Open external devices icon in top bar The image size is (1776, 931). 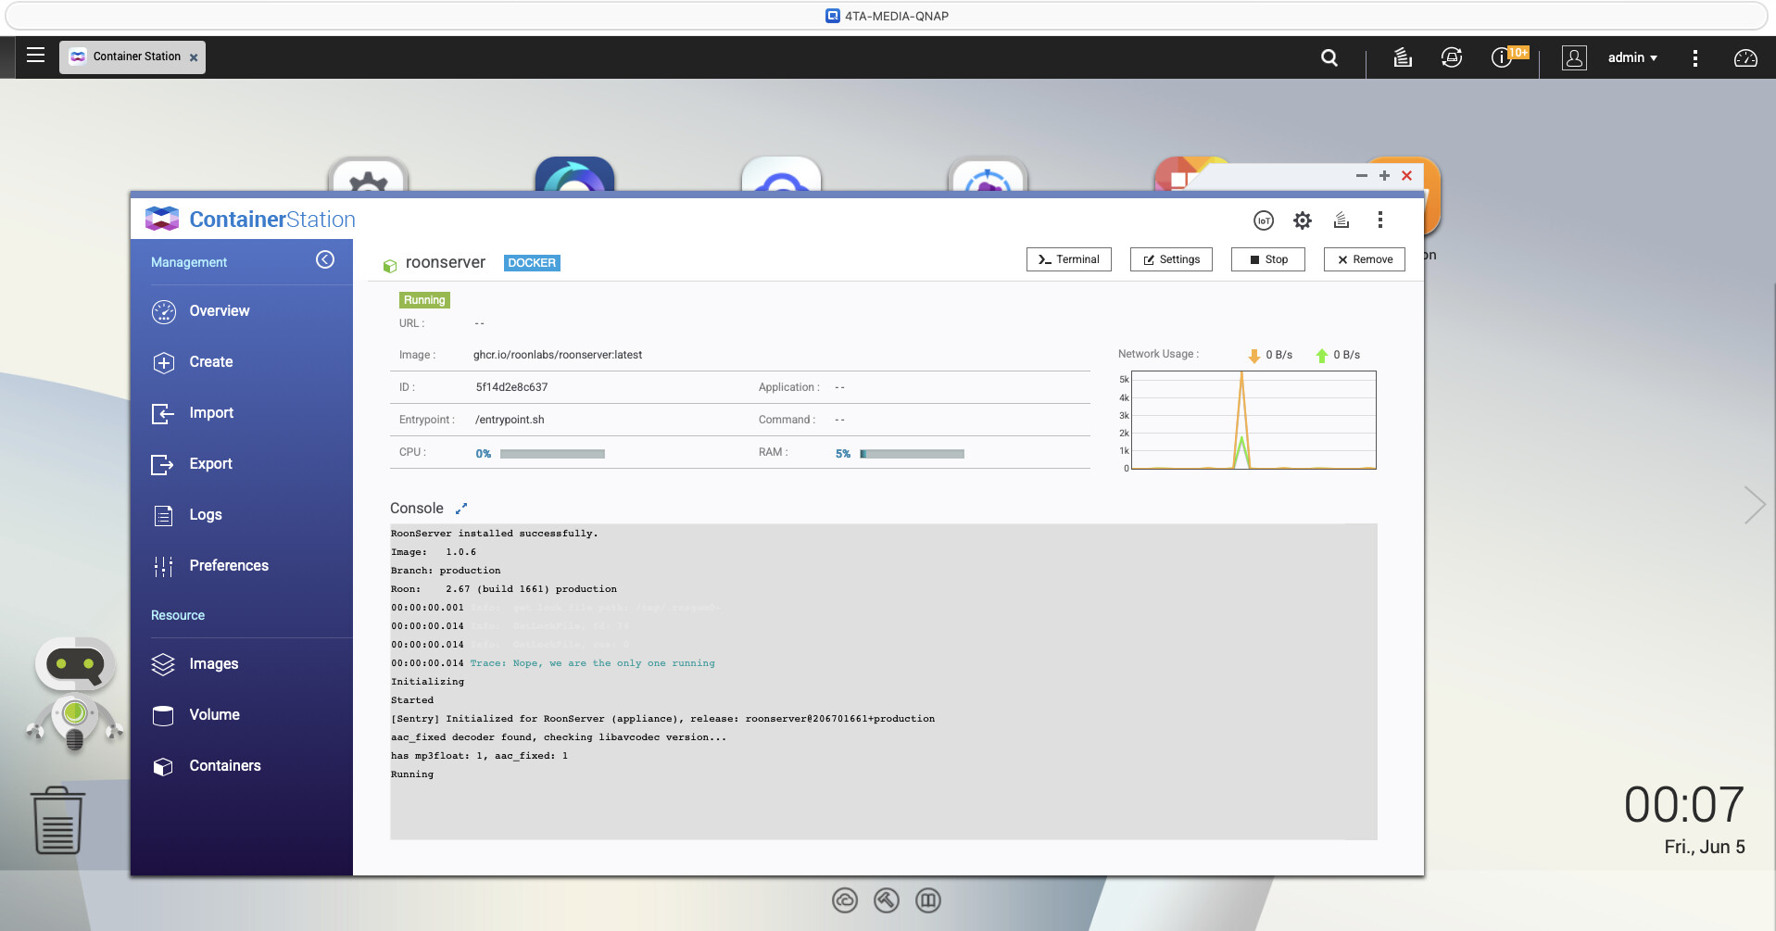(x=1452, y=57)
